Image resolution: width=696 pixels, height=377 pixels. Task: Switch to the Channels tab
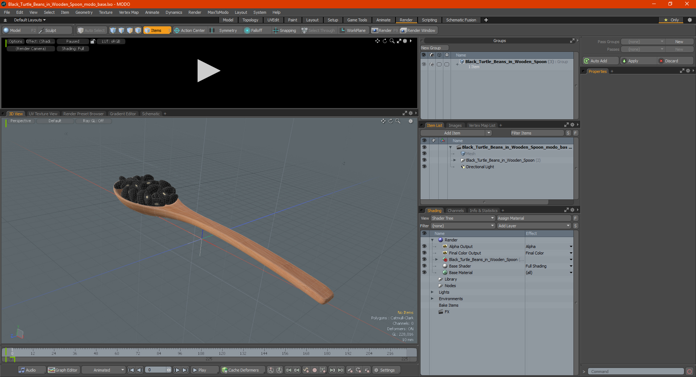point(456,211)
